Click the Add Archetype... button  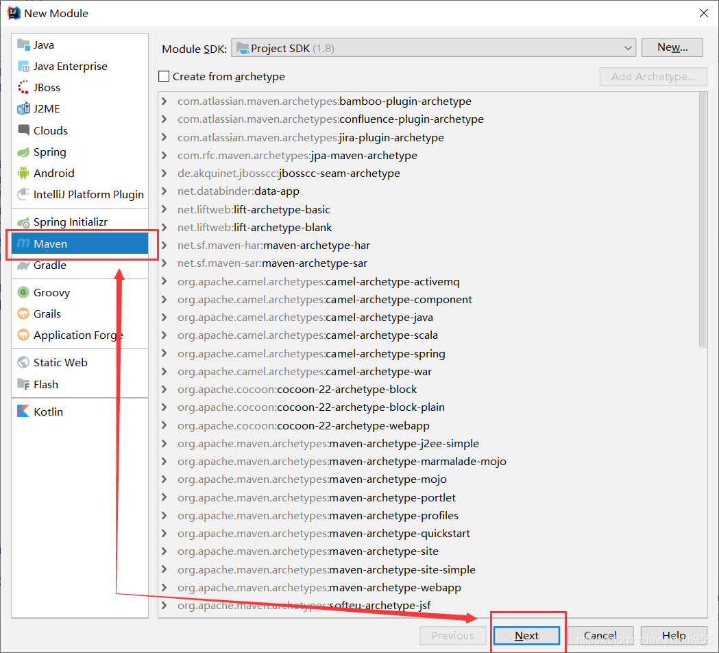click(653, 77)
